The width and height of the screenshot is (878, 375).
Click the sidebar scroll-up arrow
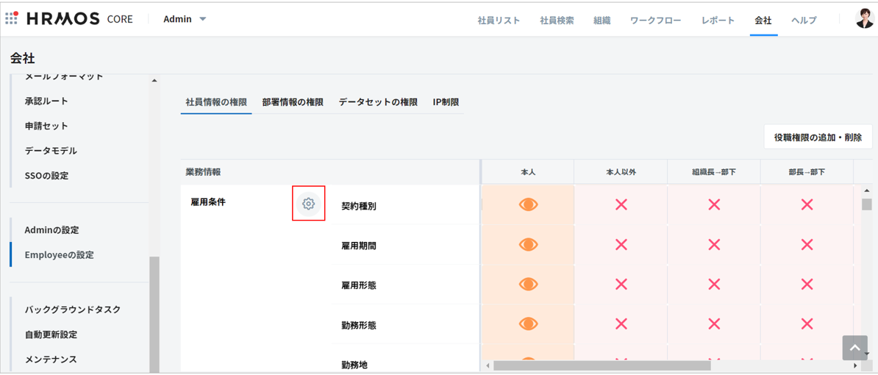click(x=154, y=81)
